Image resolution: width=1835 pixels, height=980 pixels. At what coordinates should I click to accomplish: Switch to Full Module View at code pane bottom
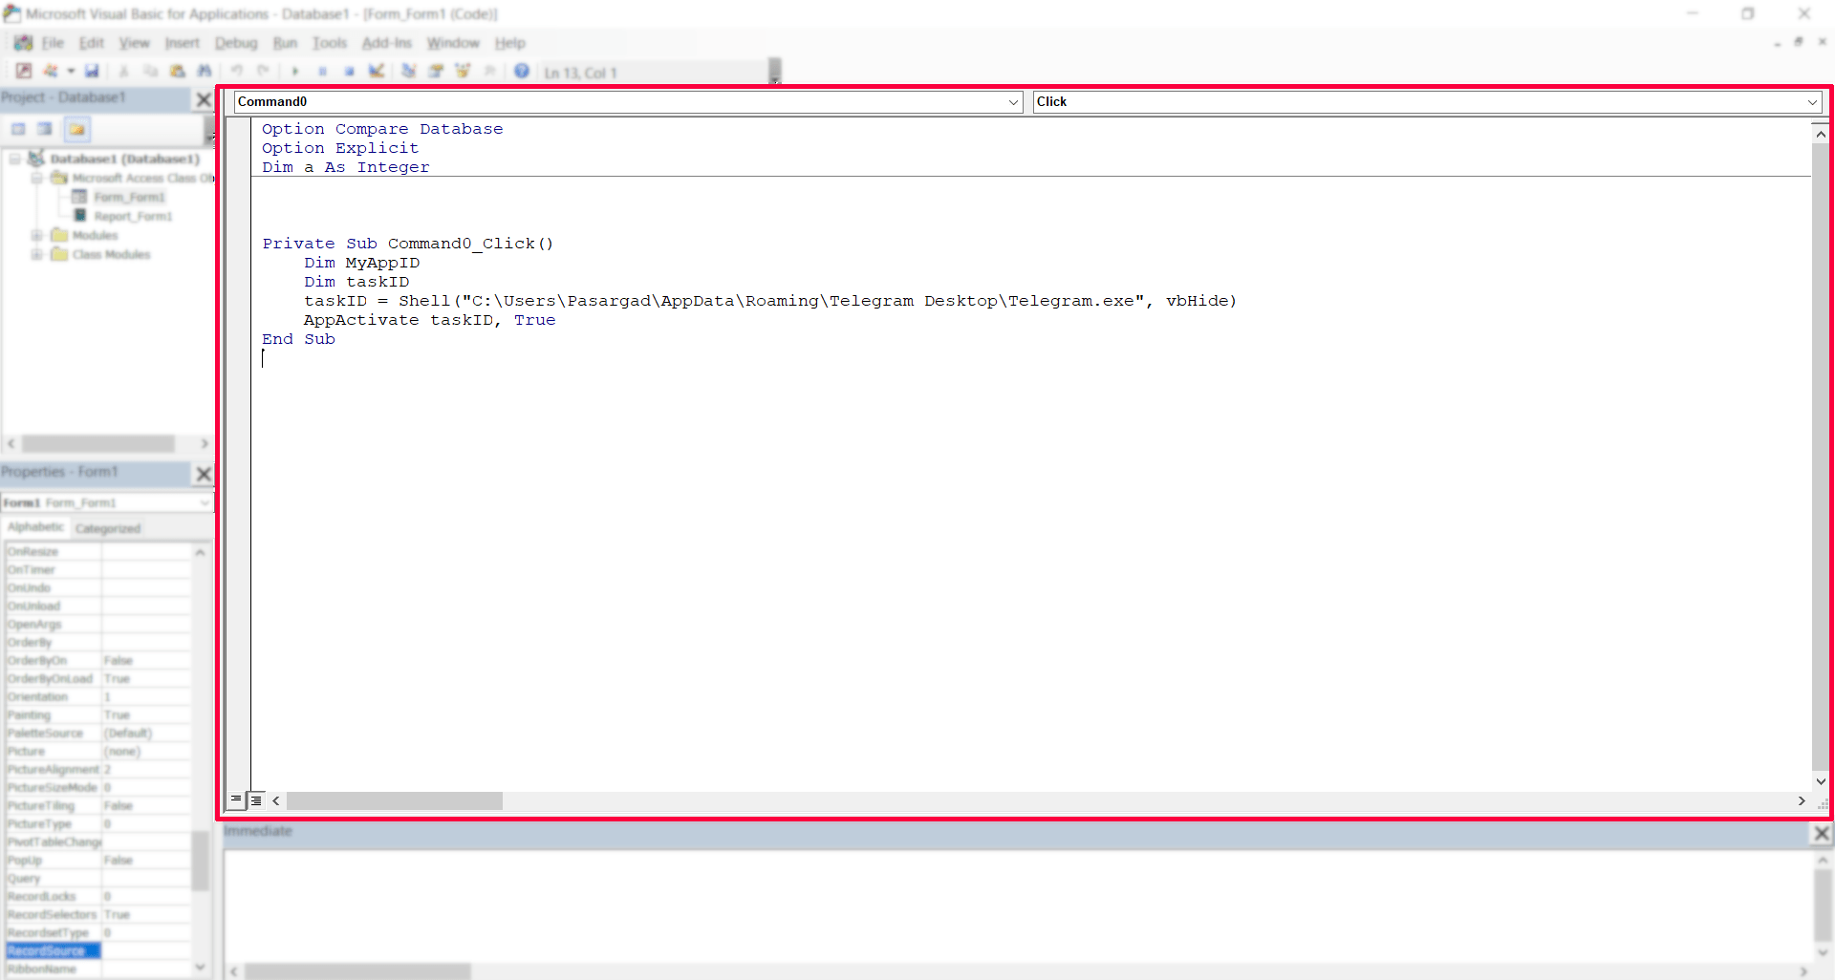[256, 800]
